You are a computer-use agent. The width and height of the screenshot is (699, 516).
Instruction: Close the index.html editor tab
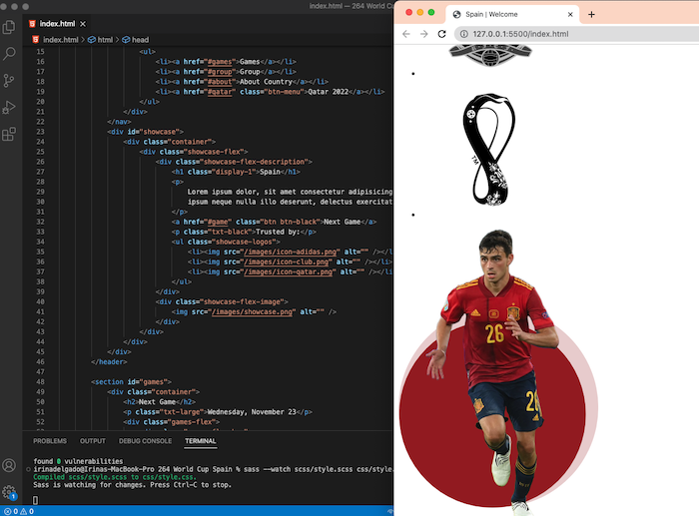point(83,24)
